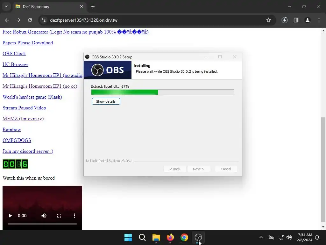Click page vertical scrollbar thumb
The width and height of the screenshot is (326, 245).
(x=323, y=170)
